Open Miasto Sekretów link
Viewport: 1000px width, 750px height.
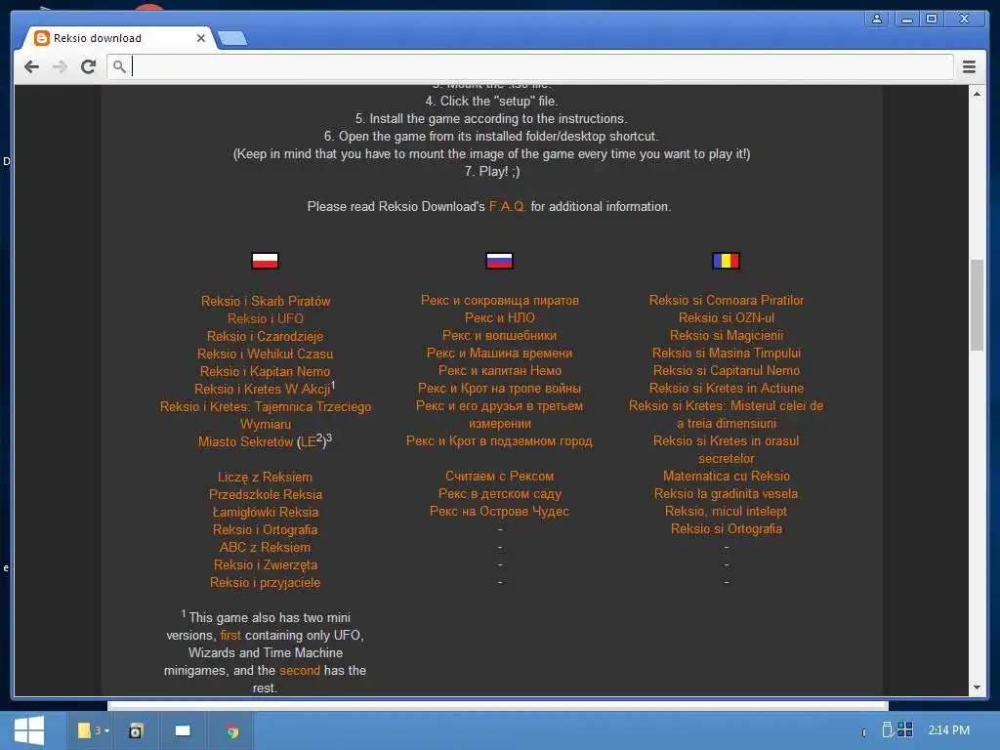click(x=245, y=442)
